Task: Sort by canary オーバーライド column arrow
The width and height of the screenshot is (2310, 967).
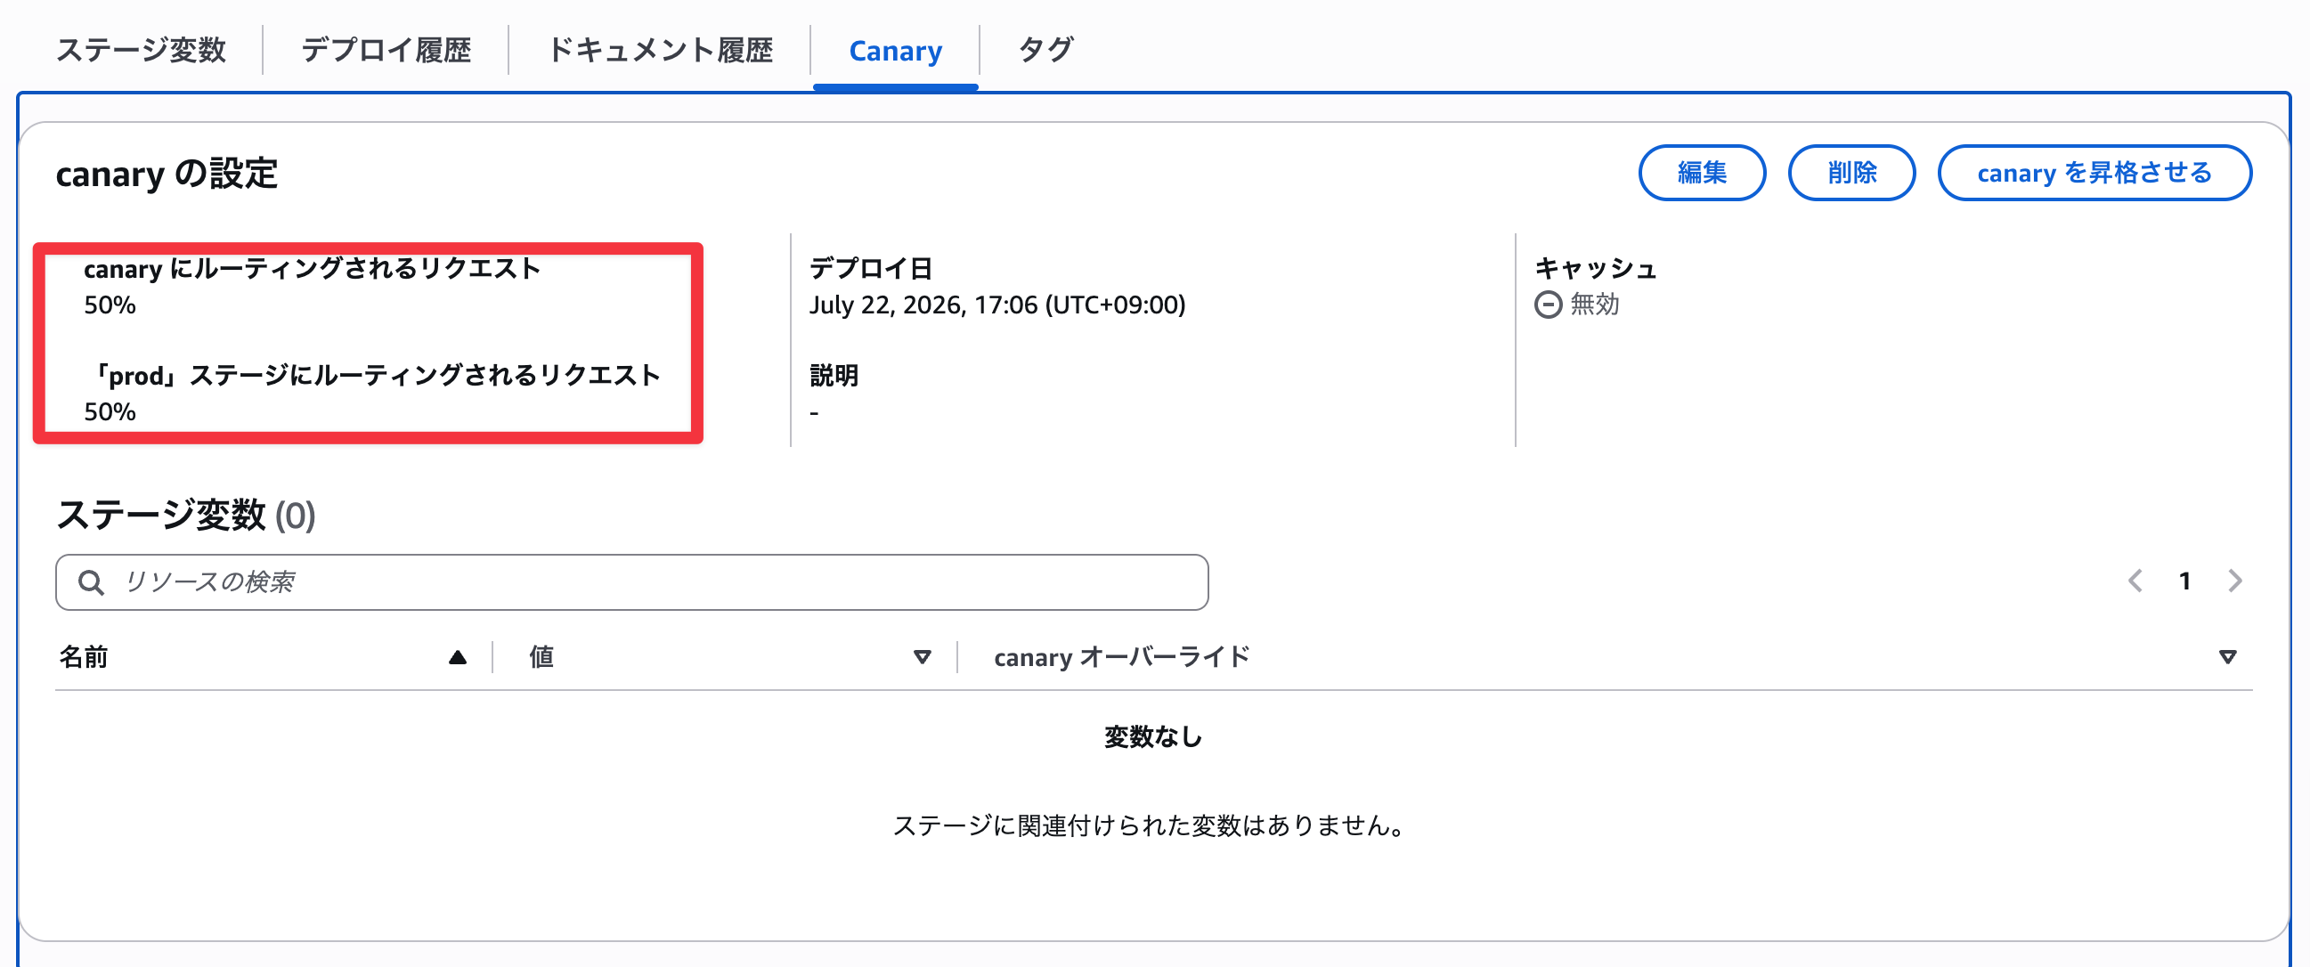Action: [x=2226, y=657]
